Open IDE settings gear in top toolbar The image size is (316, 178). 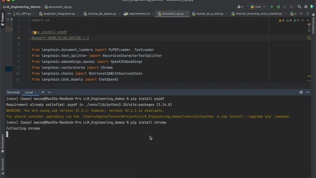click(x=306, y=6)
